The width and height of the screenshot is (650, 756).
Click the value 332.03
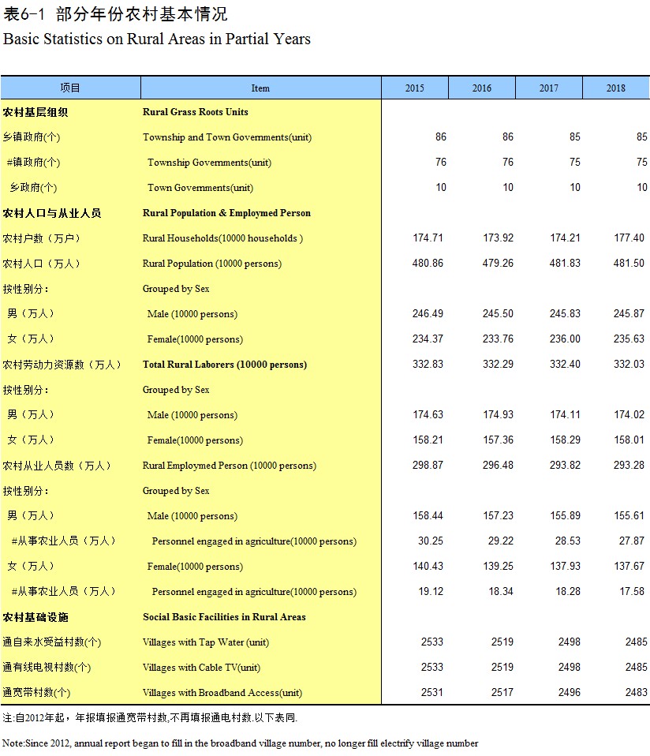(629, 364)
